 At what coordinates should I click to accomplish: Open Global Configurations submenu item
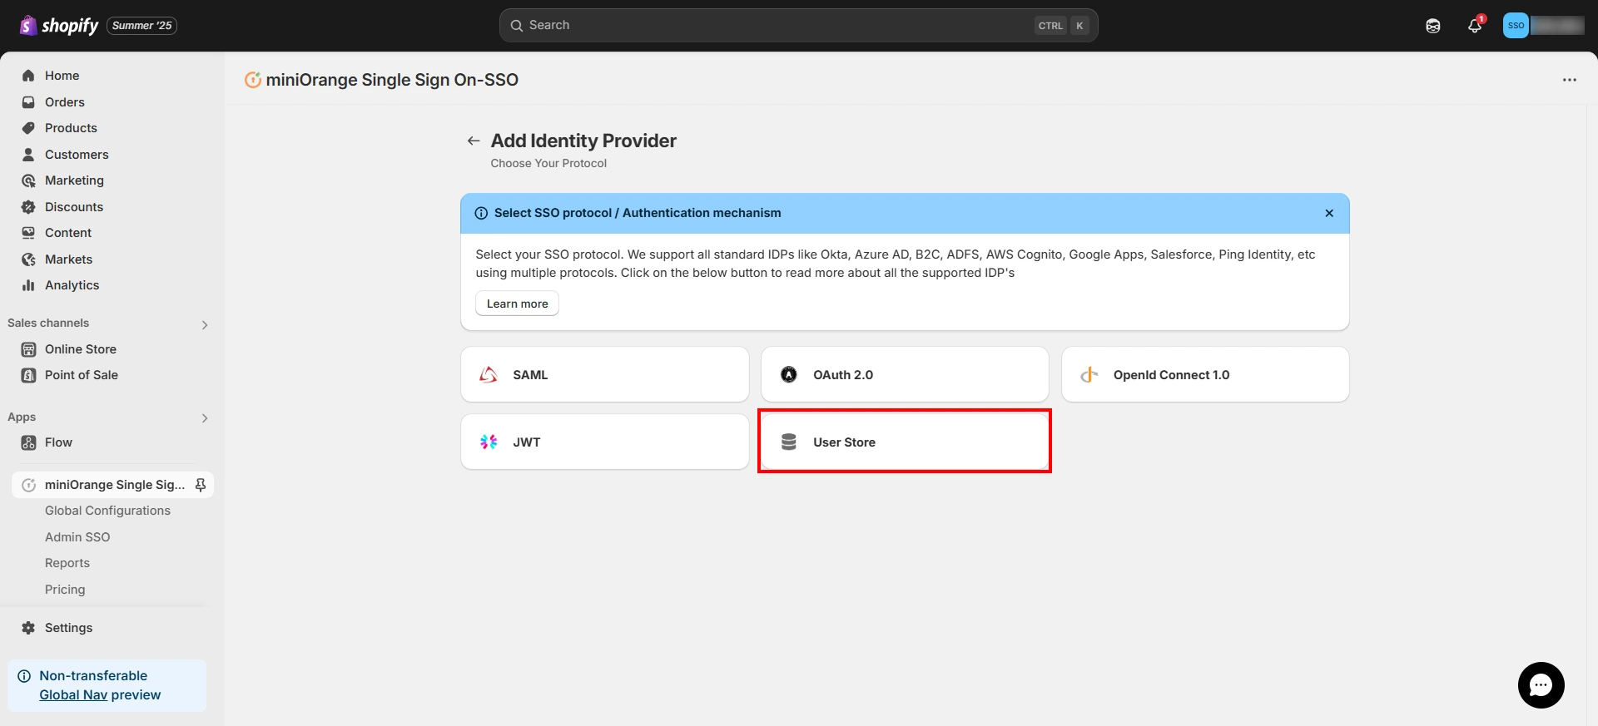pos(107,511)
